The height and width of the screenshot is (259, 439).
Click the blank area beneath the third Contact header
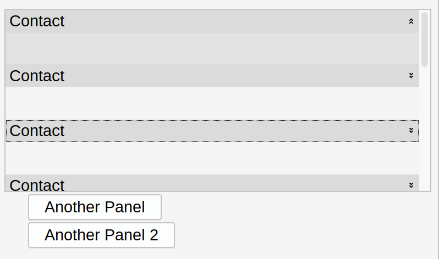point(212,158)
